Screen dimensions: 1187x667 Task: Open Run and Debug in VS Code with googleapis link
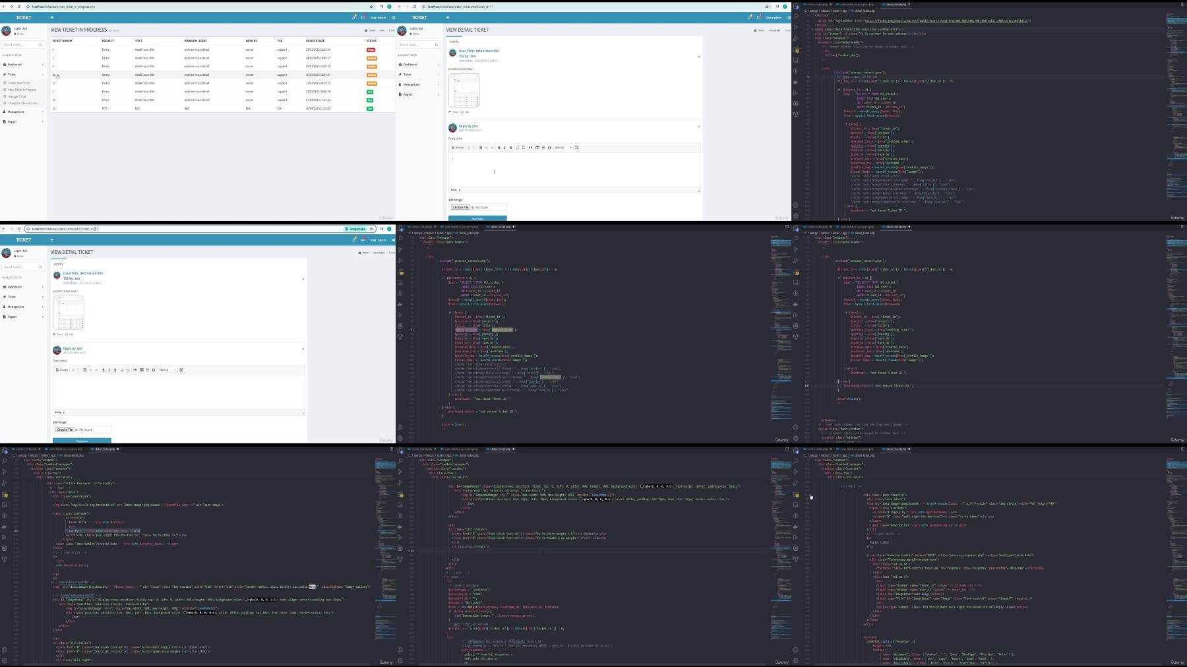(x=796, y=38)
